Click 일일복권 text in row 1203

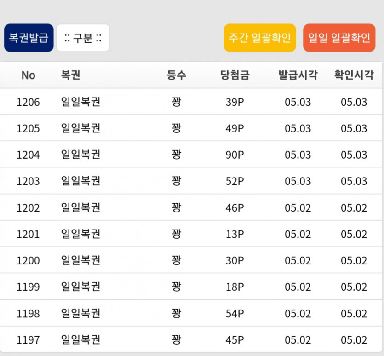[x=80, y=181]
